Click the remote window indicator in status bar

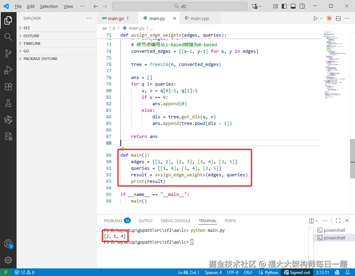click(6, 272)
